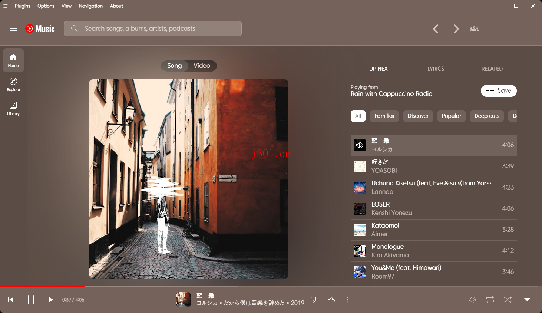Filter the queue with Deep cuts
The width and height of the screenshot is (542, 313).
[487, 116]
